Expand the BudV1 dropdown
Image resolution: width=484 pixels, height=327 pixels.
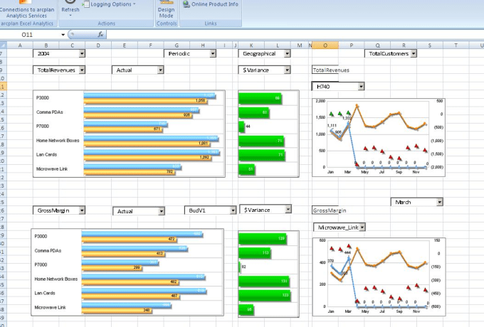pos(233,210)
